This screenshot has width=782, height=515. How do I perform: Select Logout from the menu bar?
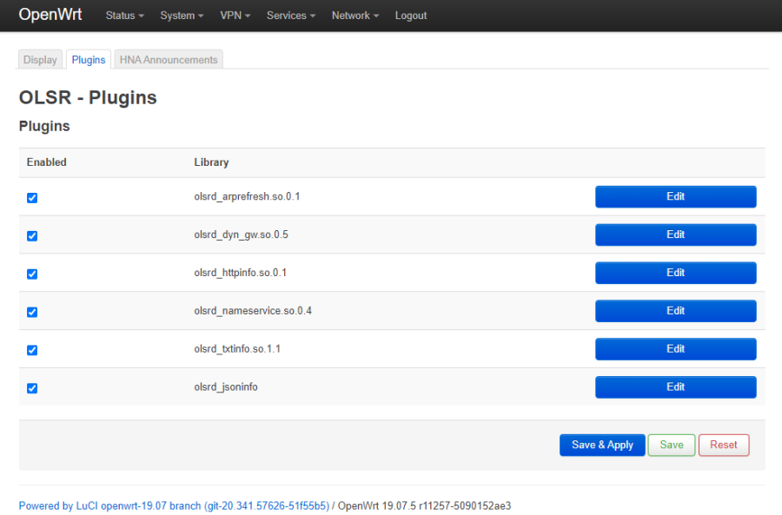(x=410, y=15)
